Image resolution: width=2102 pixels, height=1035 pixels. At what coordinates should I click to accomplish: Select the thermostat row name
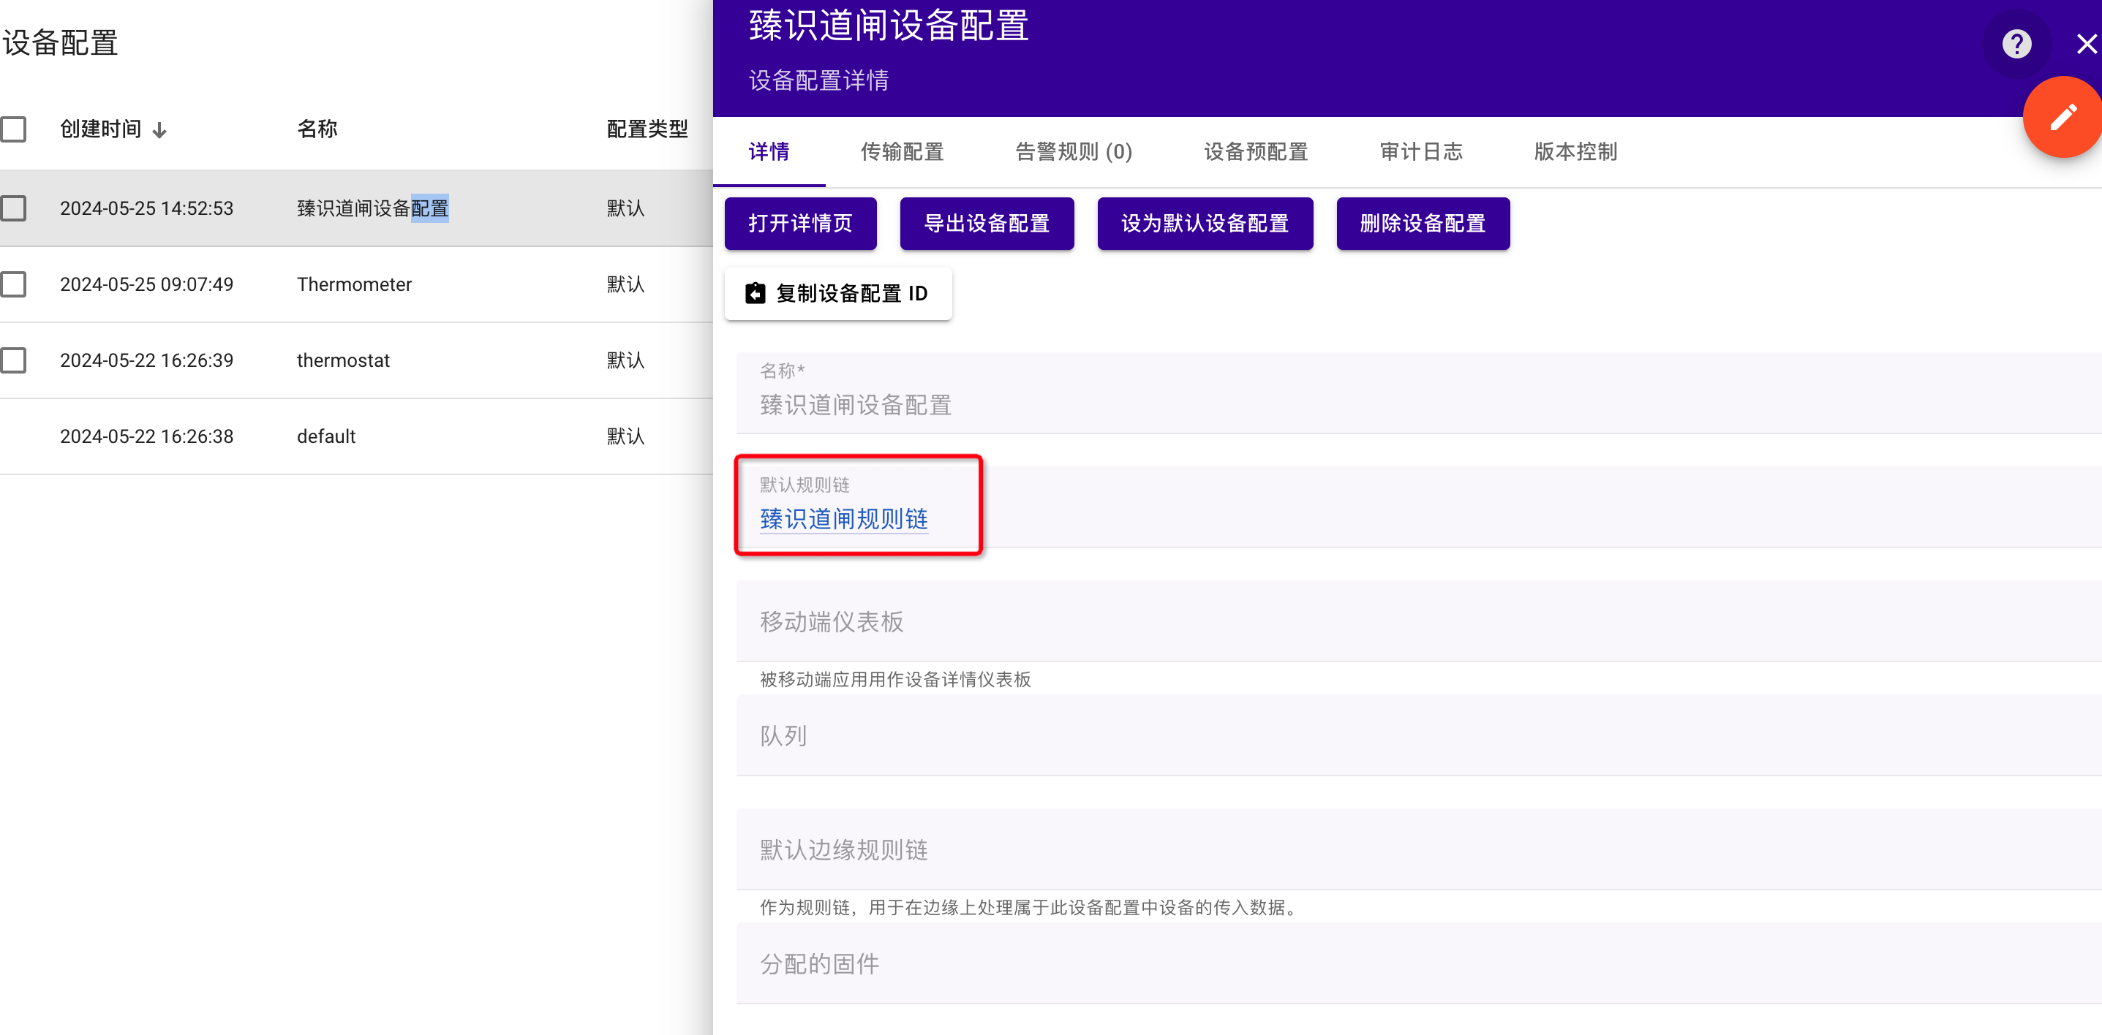pos(343,360)
